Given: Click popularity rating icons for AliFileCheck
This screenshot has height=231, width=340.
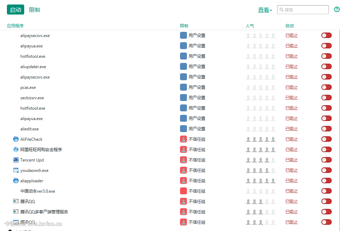Looking at the screenshot, I should point(261,139).
